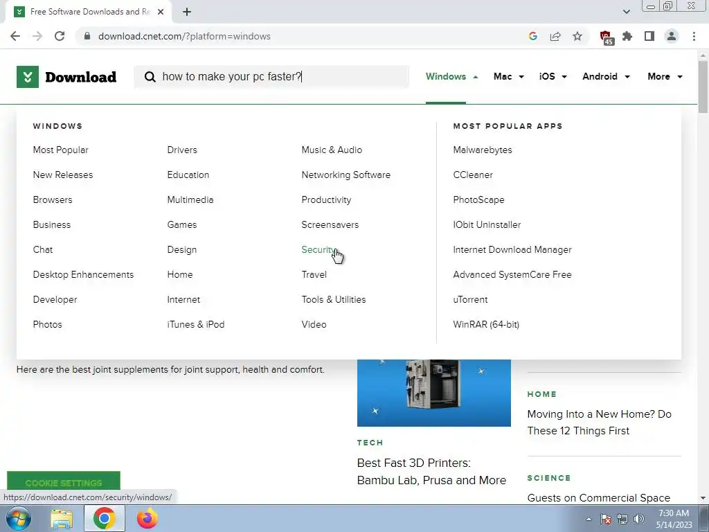
Task: Click the search magnifier icon
Action: coord(150,77)
